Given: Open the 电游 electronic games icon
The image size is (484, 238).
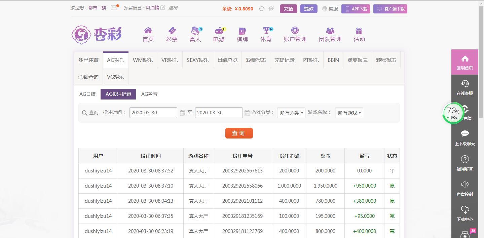Looking at the screenshot, I should (218, 31).
